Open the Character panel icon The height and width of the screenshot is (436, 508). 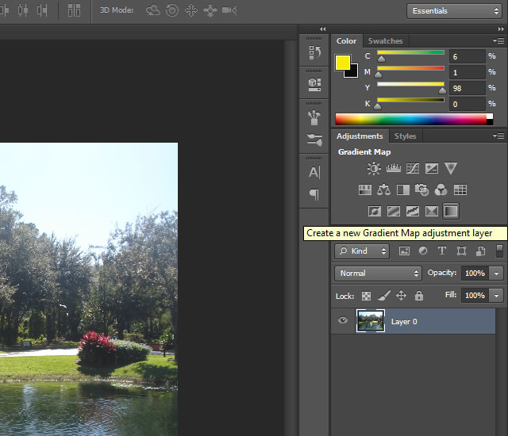(x=314, y=172)
